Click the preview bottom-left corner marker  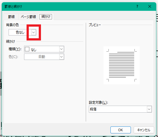coord(108,80)
